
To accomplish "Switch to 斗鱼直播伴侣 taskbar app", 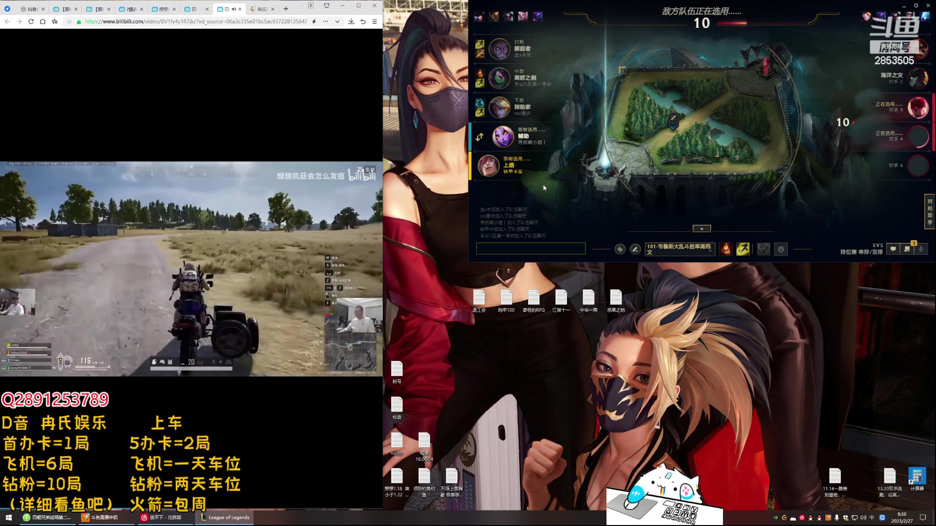I will tap(106, 517).
